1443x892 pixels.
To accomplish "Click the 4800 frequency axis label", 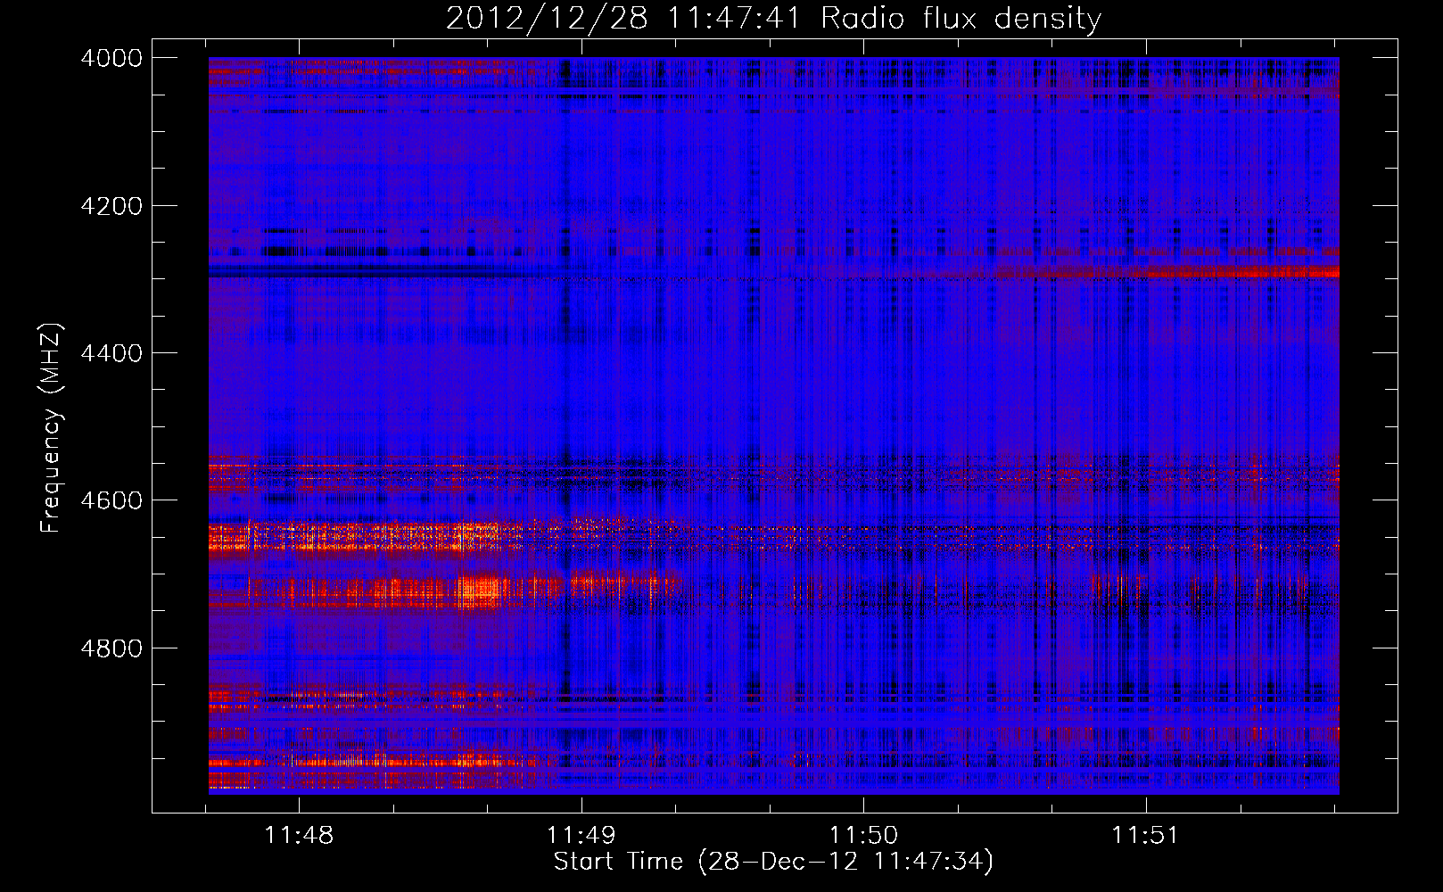I will pyautogui.click(x=111, y=648).
